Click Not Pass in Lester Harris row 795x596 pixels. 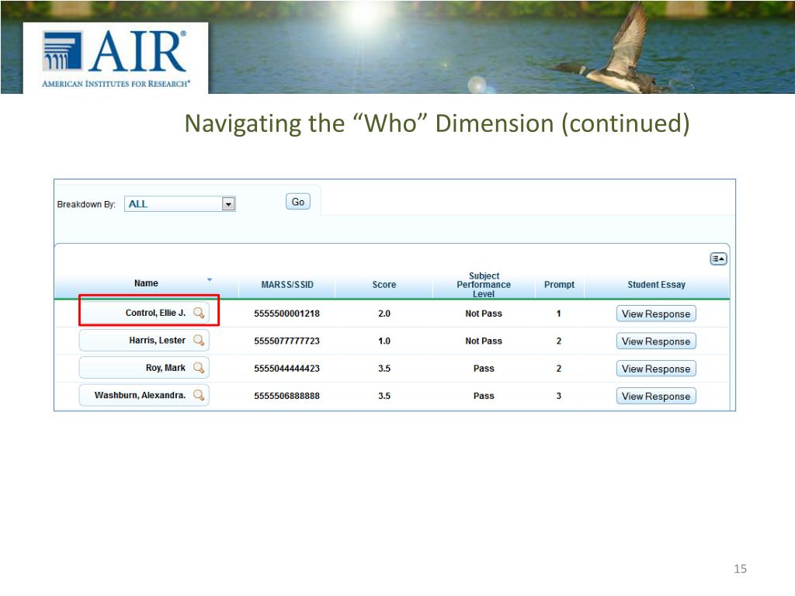tap(484, 341)
